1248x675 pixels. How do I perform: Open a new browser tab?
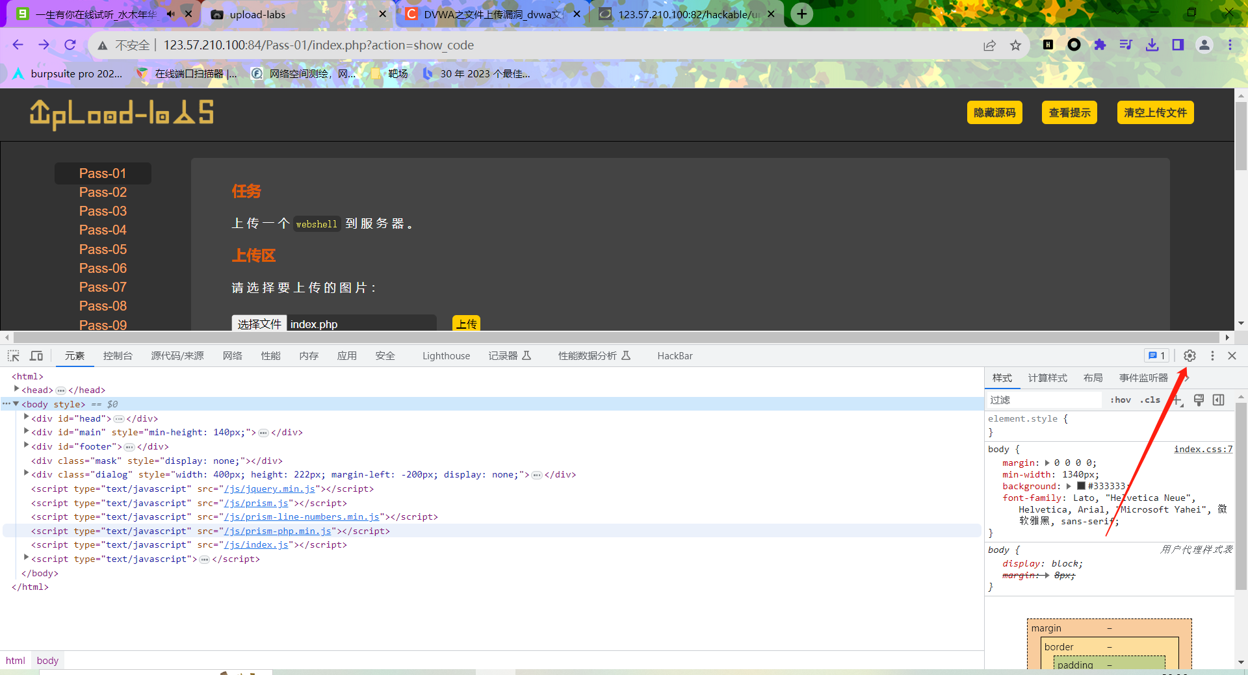[x=802, y=14]
